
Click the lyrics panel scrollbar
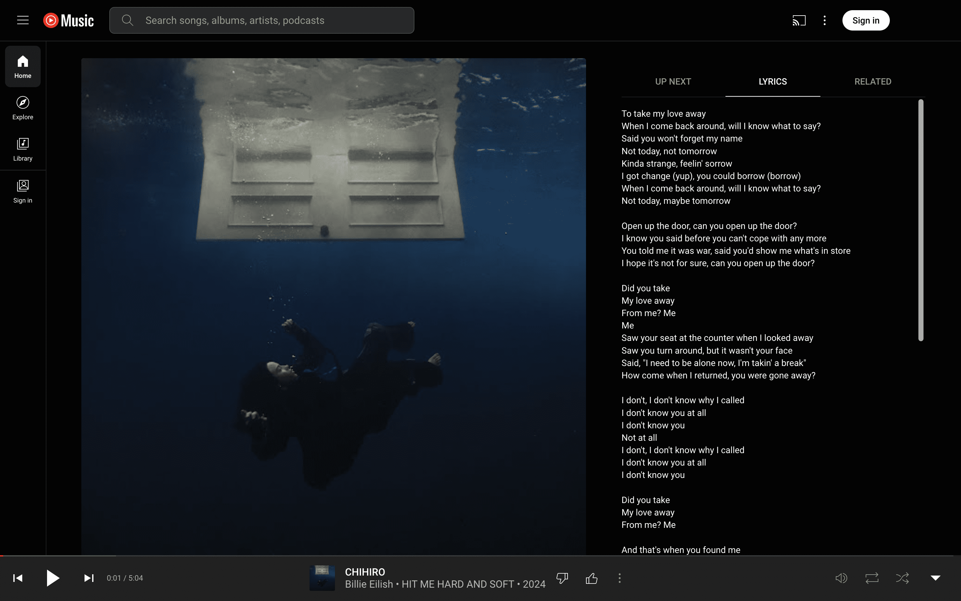pyautogui.click(x=921, y=220)
